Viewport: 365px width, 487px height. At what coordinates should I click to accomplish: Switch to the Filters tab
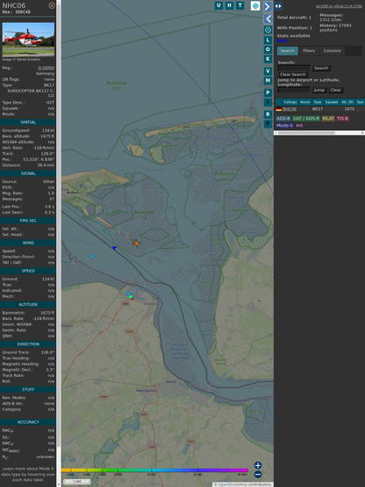309,51
